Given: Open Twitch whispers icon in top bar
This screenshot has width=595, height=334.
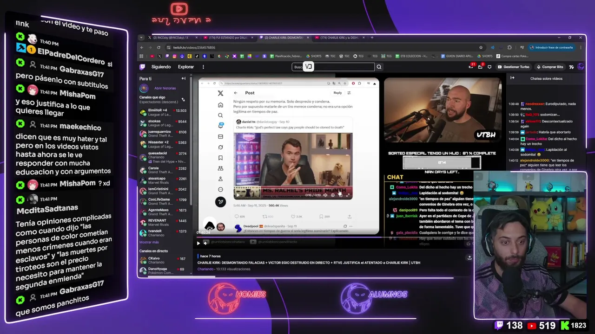Looking at the screenshot, I should tap(489, 67).
